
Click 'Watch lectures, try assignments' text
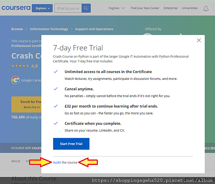(x=121, y=79)
